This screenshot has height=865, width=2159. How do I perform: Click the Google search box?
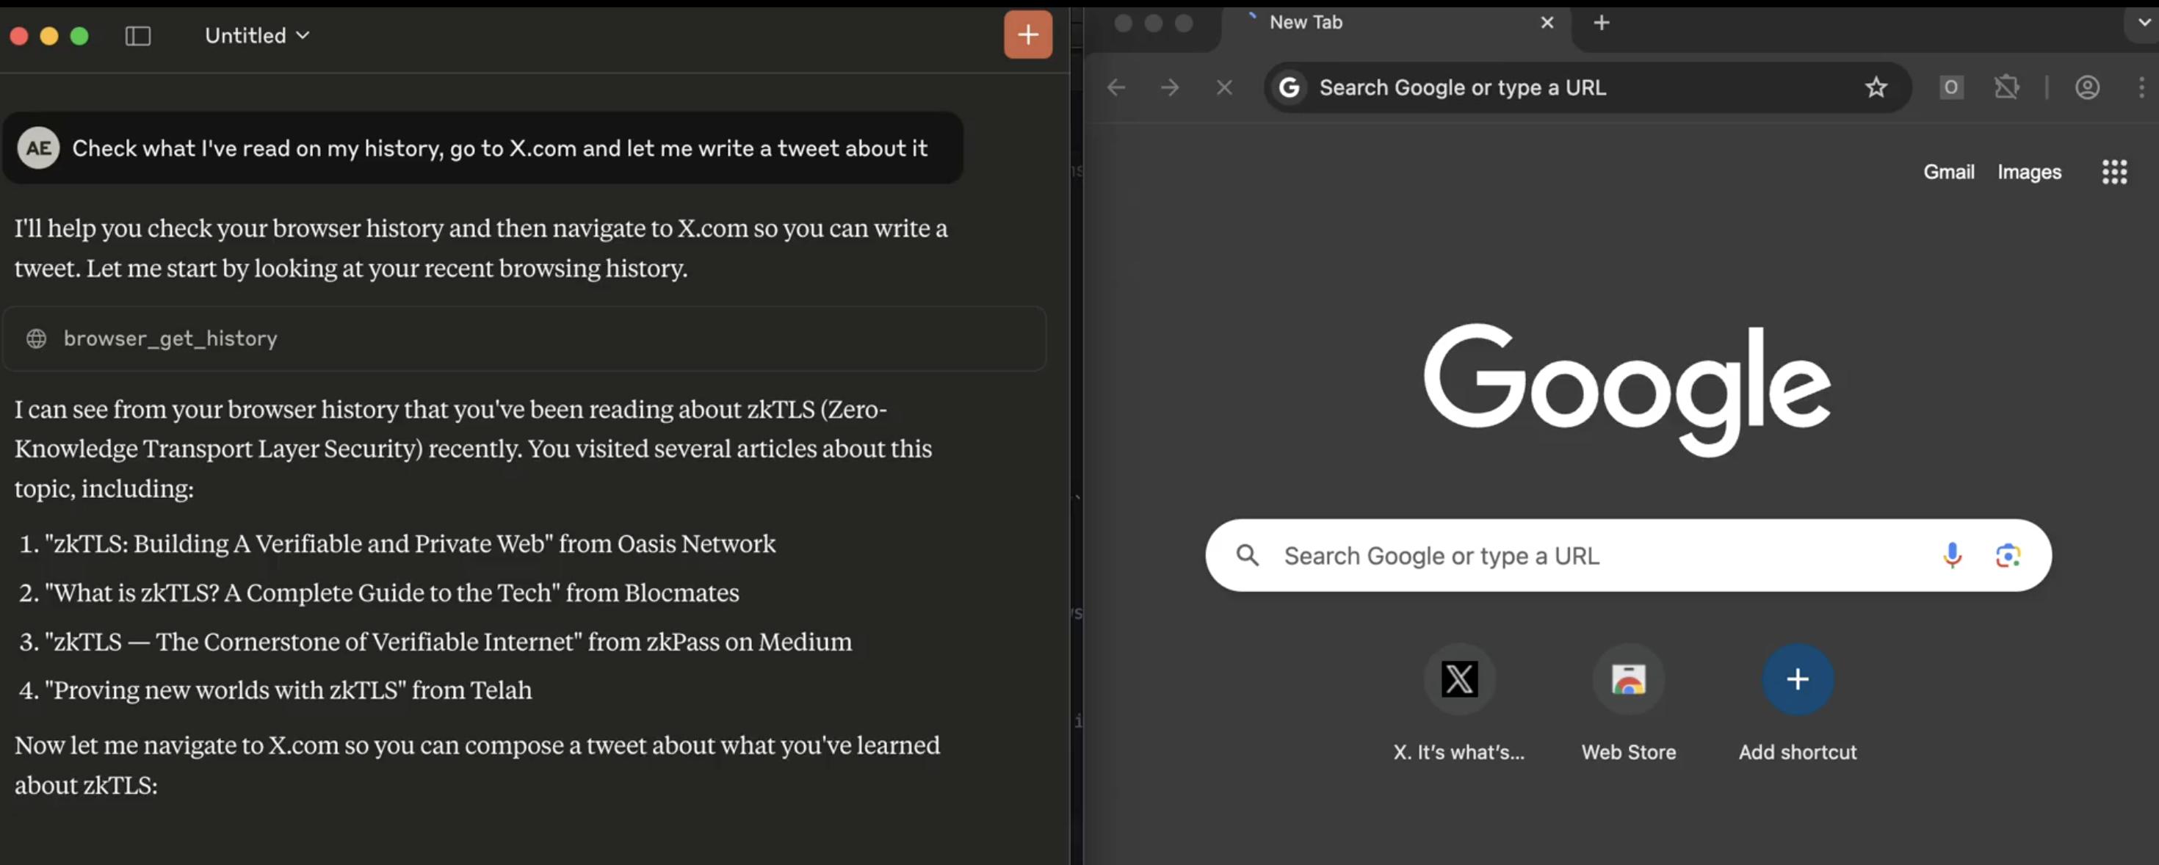pyautogui.click(x=1629, y=555)
